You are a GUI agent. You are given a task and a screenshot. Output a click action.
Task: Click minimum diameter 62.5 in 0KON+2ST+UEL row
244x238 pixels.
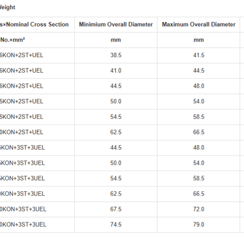pyautogui.click(x=116, y=132)
